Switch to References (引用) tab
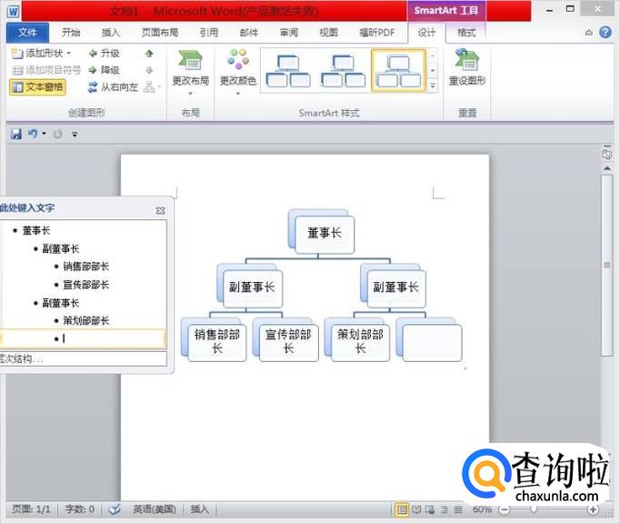 [209, 33]
